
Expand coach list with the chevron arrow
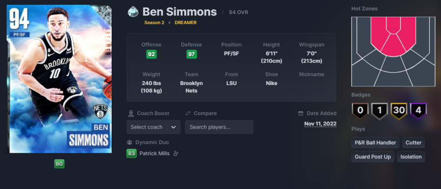click(x=174, y=127)
